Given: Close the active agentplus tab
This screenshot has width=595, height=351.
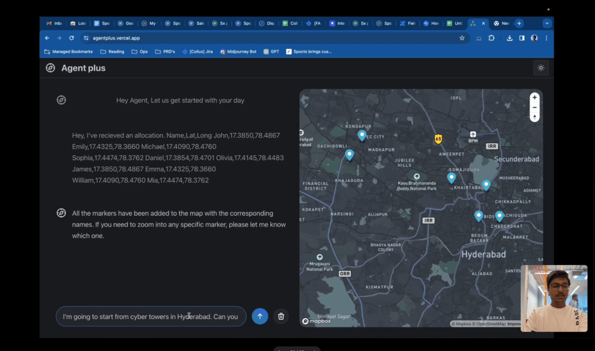Looking at the screenshot, I should (483, 24).
